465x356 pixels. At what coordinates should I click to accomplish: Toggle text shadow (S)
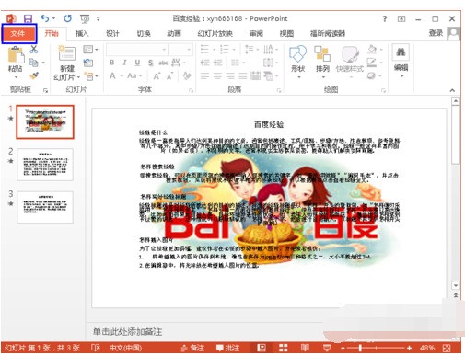pos(150,63)
